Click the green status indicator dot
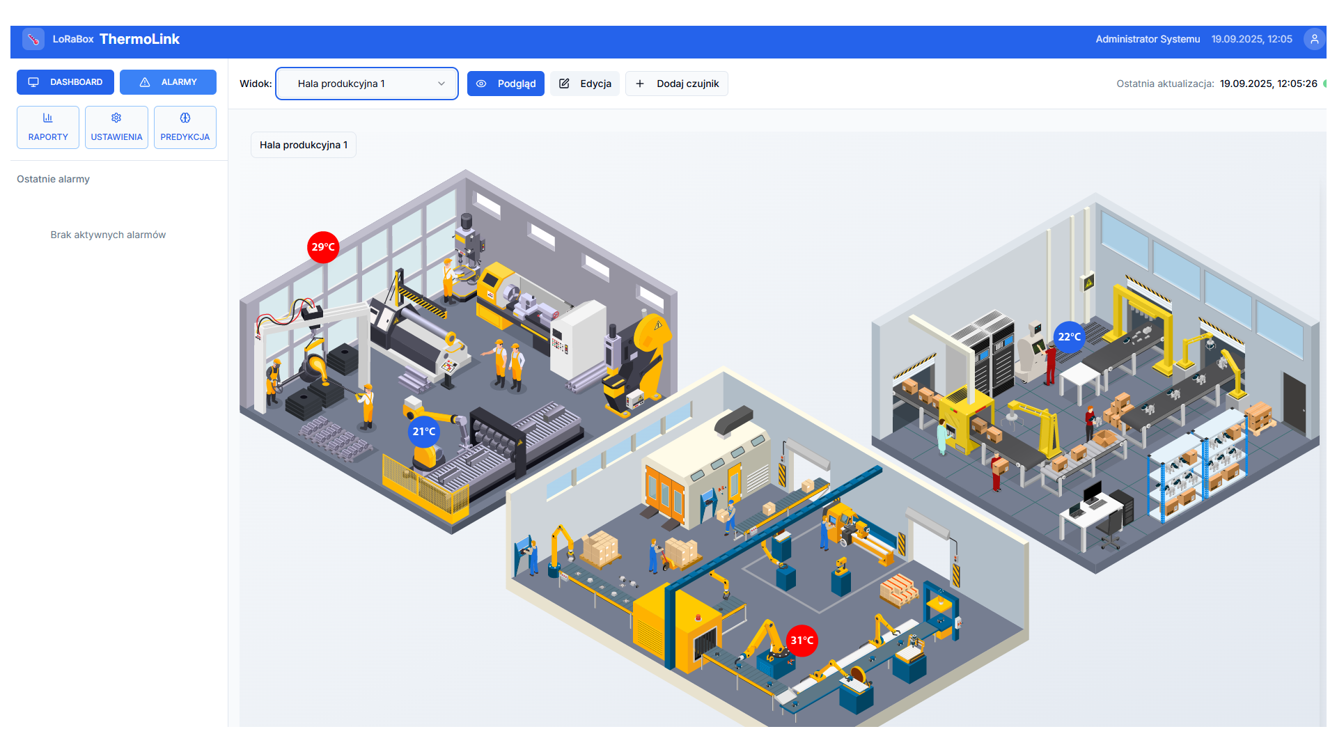 click(1324, 84)
